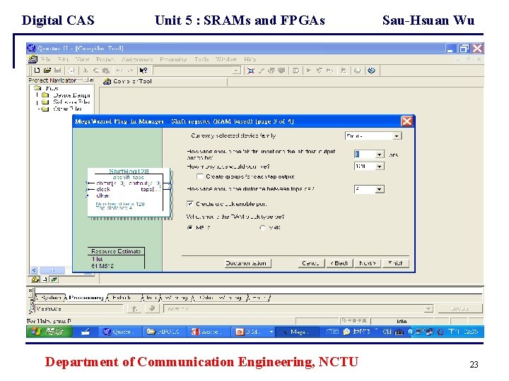The width and height of the screenshot is (509, 381).
Task: Open the number of taps dropdown
Action: [x=379, y=167]
